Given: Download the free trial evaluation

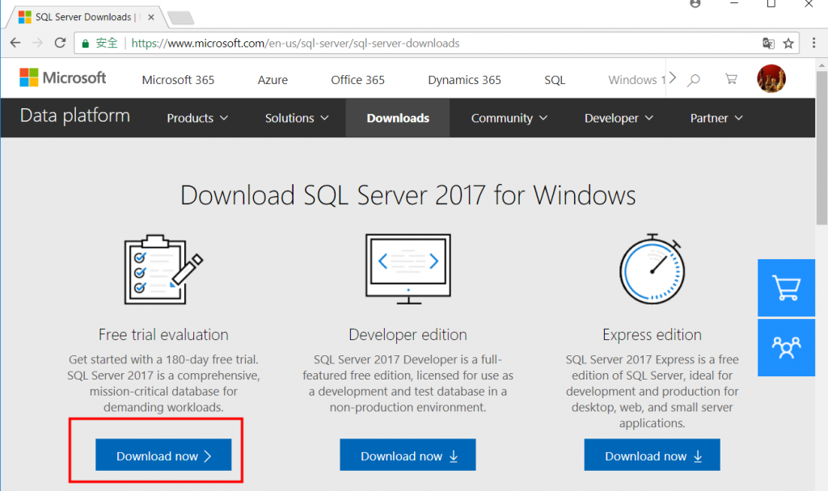Looking at the screenshot, I should 163,455.
